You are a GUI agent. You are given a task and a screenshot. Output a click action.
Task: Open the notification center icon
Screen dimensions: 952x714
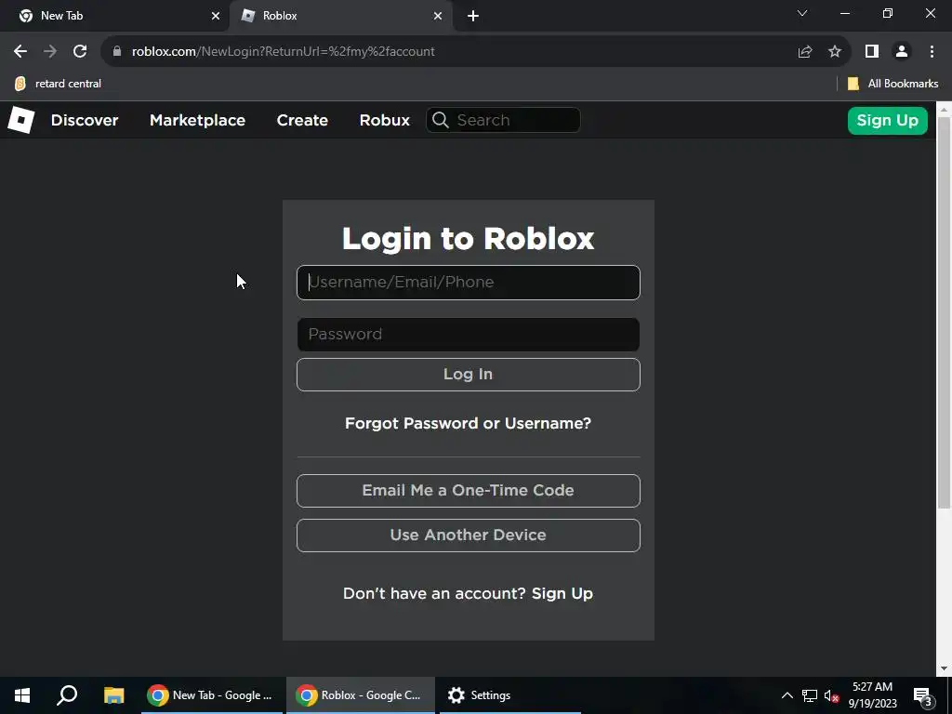click(x=922, y=695)
